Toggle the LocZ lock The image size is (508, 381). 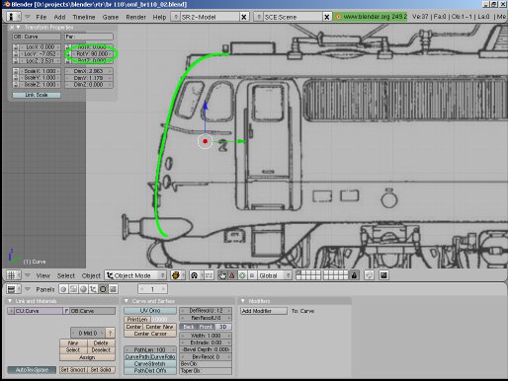click(16, 60)
